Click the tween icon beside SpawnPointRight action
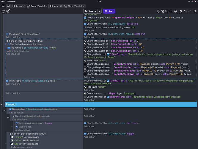Viewport: 198px width, 149px height. [x=85, y=18]
